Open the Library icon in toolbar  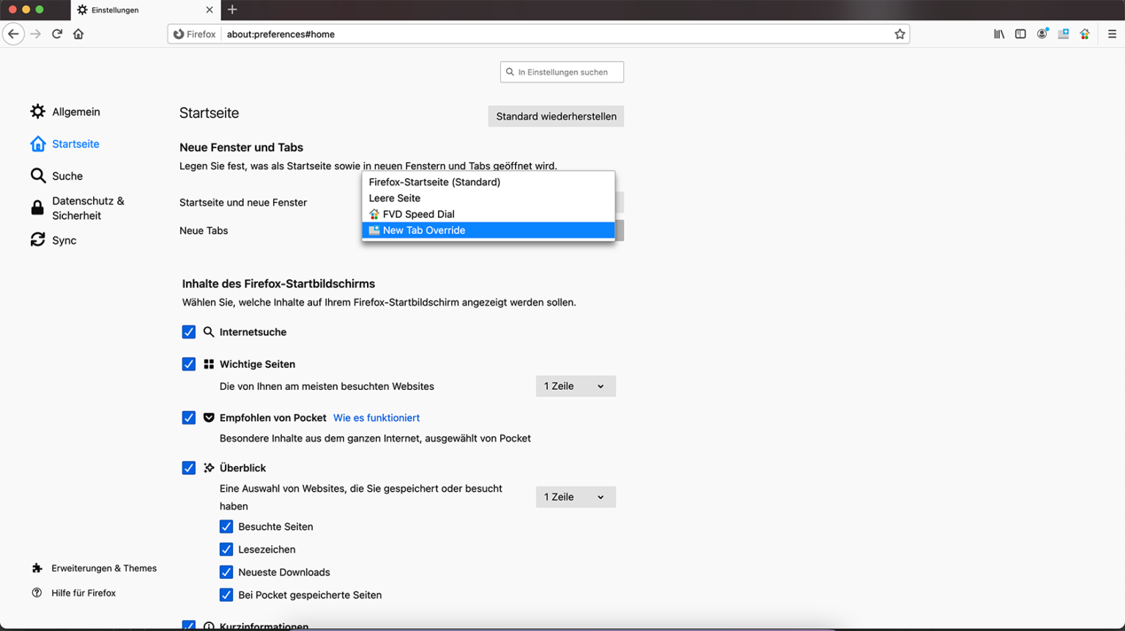pos(999,34)
